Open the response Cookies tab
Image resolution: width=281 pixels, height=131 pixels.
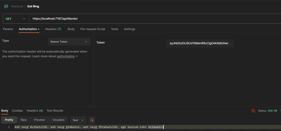point(17,111)
